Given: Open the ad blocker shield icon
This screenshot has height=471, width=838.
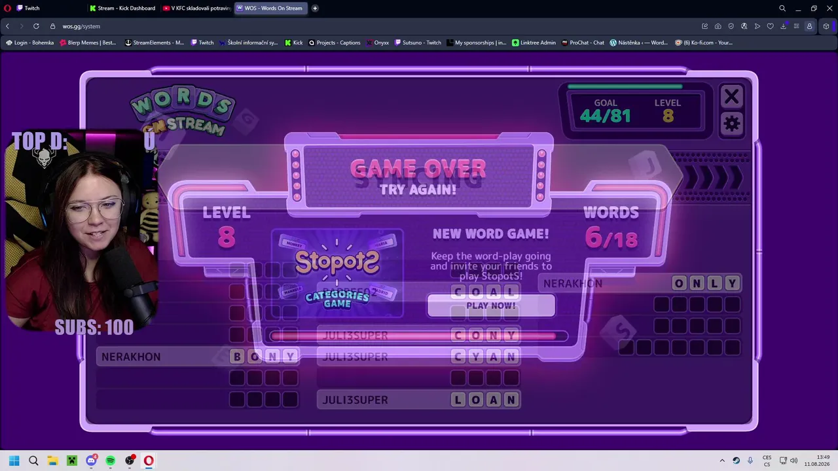Looking at the screenshot, I should coord(731,26).
